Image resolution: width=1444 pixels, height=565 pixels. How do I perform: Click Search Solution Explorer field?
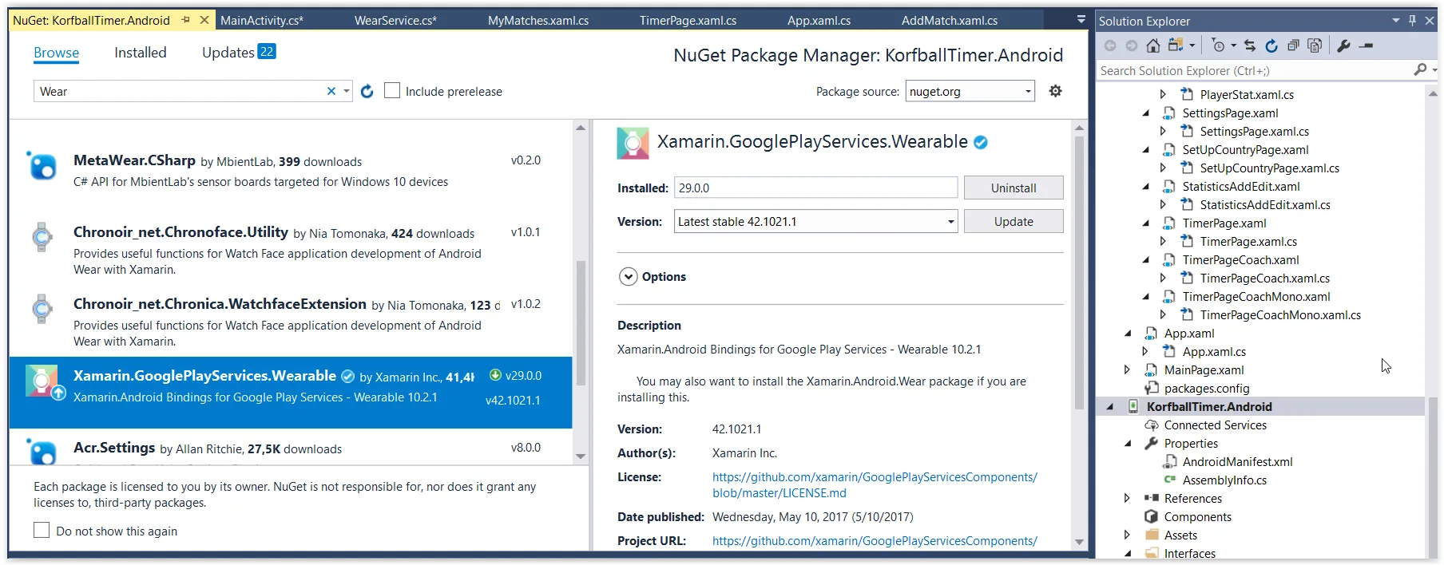[1254, 70]
